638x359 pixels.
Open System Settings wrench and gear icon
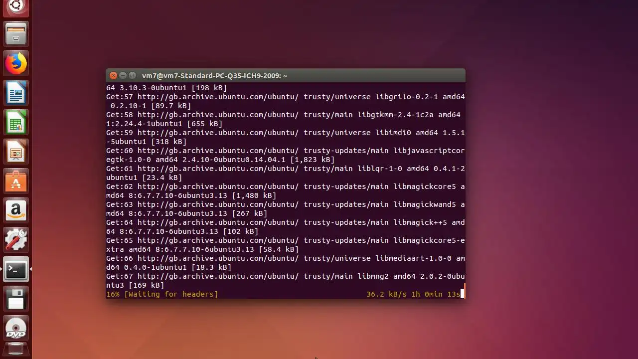point(16,240)
